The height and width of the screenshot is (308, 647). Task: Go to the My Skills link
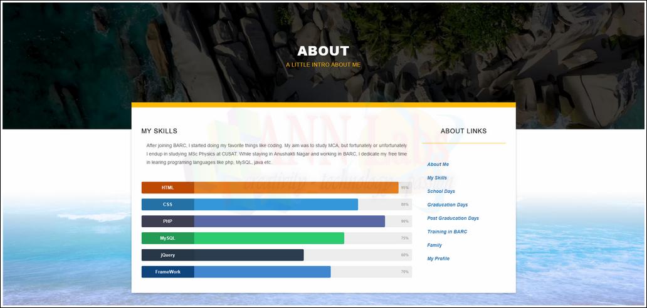click(437, 178)
